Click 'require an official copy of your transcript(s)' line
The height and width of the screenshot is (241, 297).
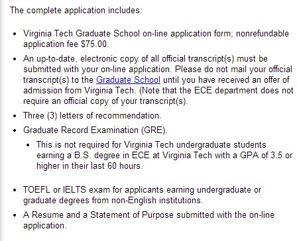pos(105,101)
